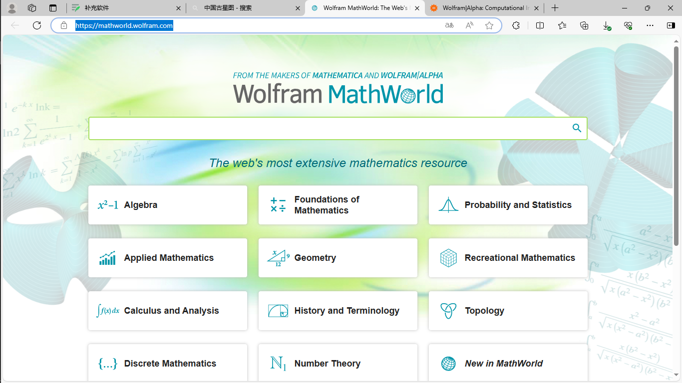Click the Discrete Mathematics braces icon
Viewport: 682px width, 383px height.
108,364
